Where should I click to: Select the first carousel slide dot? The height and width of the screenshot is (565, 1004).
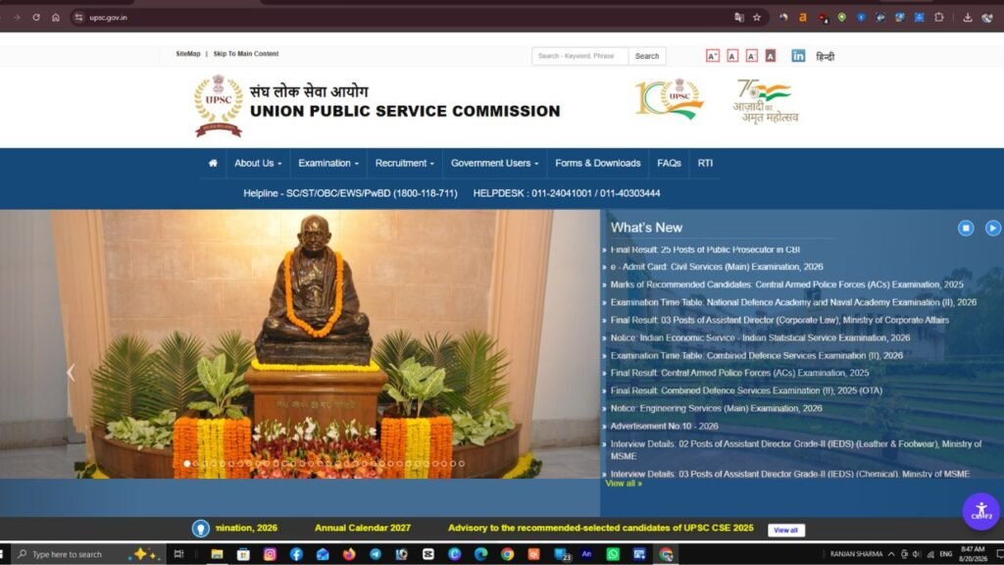click(x=187, y=464)
